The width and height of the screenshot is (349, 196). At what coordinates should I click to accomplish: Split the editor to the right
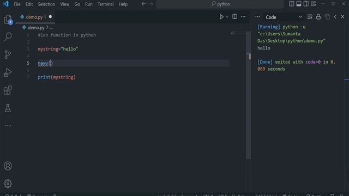(234, 17)
